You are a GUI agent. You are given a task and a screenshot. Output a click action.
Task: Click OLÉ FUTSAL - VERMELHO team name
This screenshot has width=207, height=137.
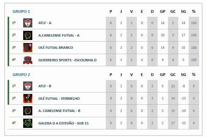[59, 99]
